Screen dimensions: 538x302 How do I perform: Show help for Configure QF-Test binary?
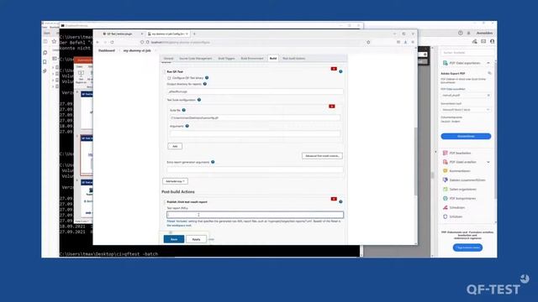tap(207, 78)
